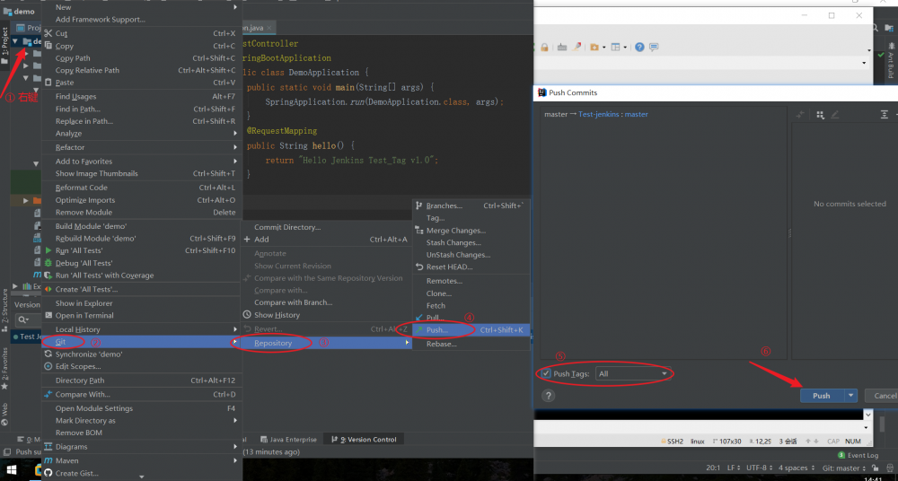898x481 pixels.
Task: Open the 2: Favorites side tab
Action: [x=5, y=369]
